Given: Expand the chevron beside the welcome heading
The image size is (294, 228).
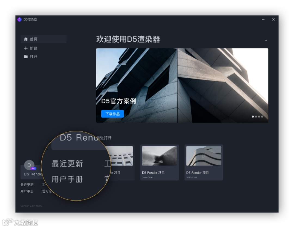Looking at the screenshot, I should 266,41.
